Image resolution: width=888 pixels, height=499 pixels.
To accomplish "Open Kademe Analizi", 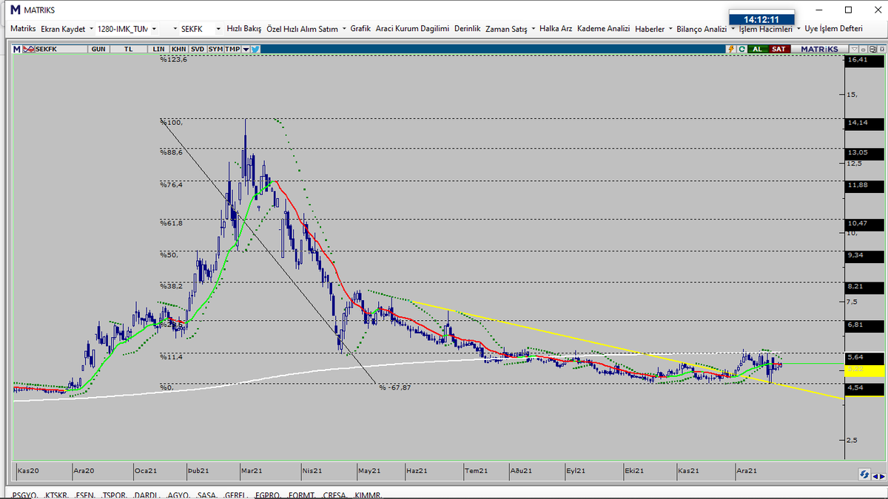I will click(604, 29).
